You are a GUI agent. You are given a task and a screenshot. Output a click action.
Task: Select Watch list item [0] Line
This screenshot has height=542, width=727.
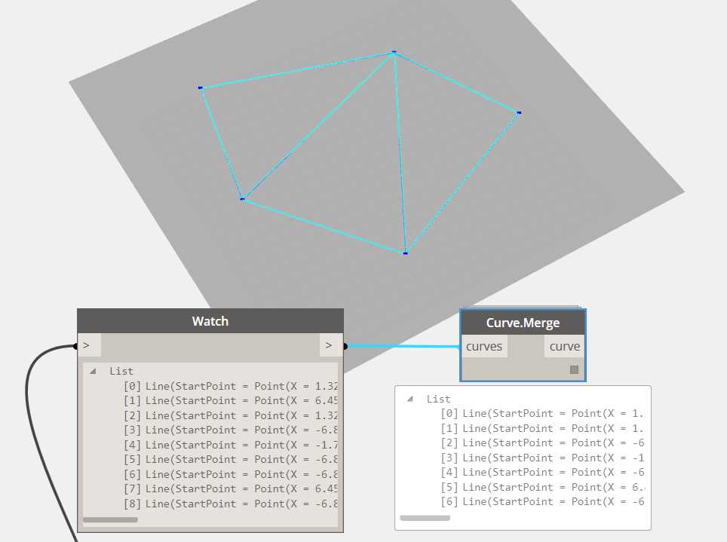click(x=231, y=386)
